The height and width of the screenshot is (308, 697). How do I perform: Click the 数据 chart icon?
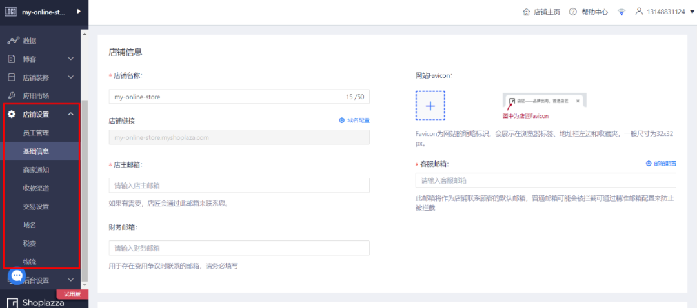point(12,41)
